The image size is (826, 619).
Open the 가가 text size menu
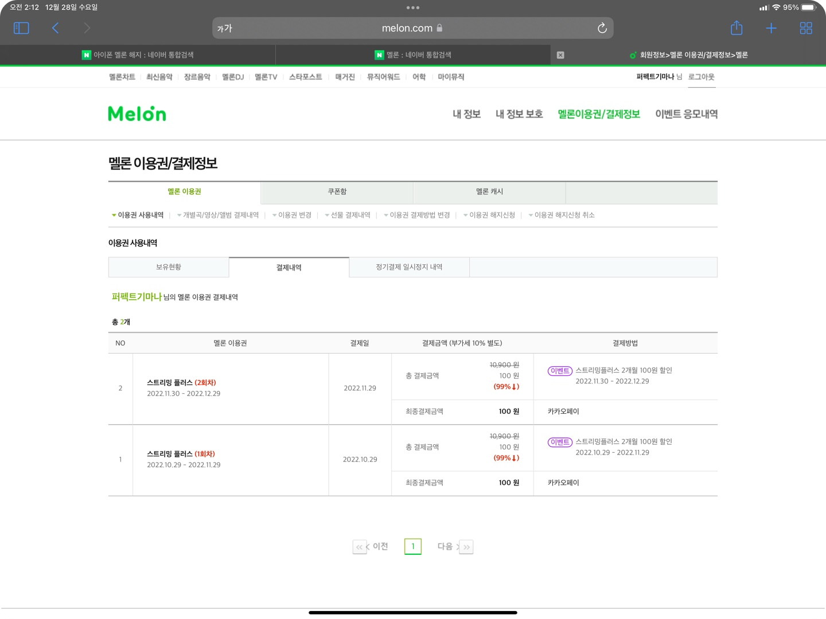pos(224,28)
